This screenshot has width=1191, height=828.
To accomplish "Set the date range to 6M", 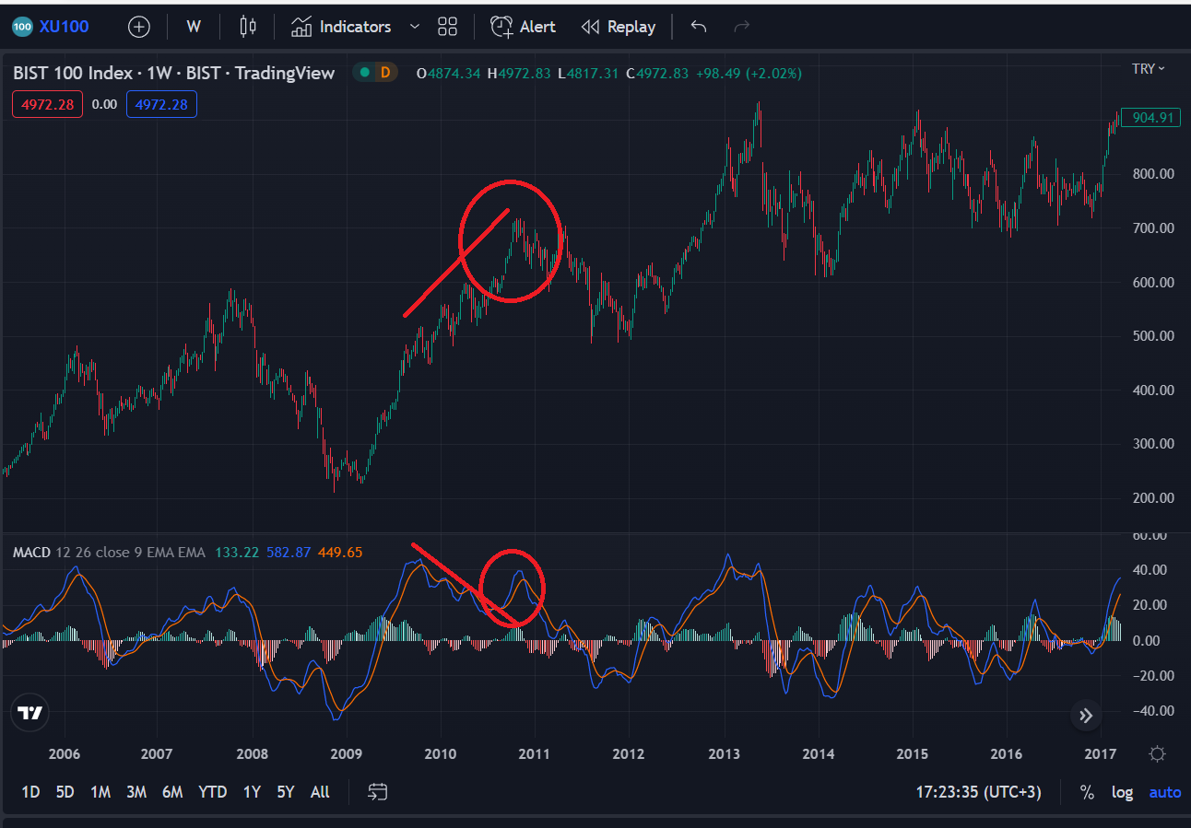I will [172, 792].
